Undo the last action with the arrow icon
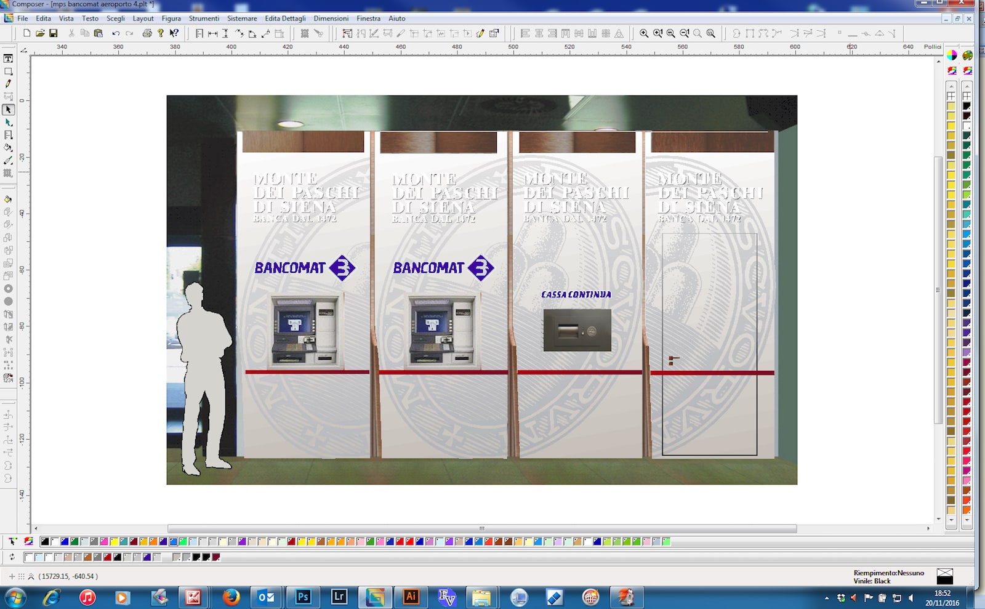 (116, 33)
